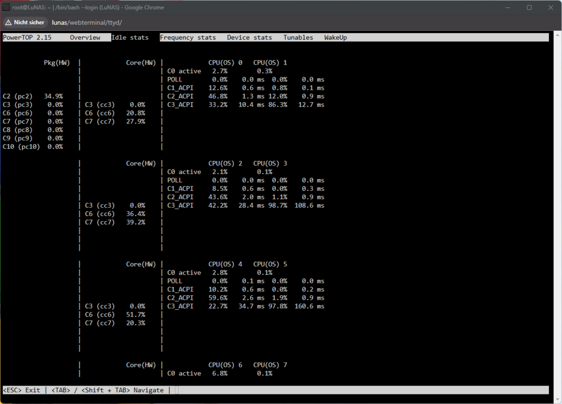Click the CPU(OS) 3 header
The width and height of the screenshot is (562, 404).
(x=270, y=163)
